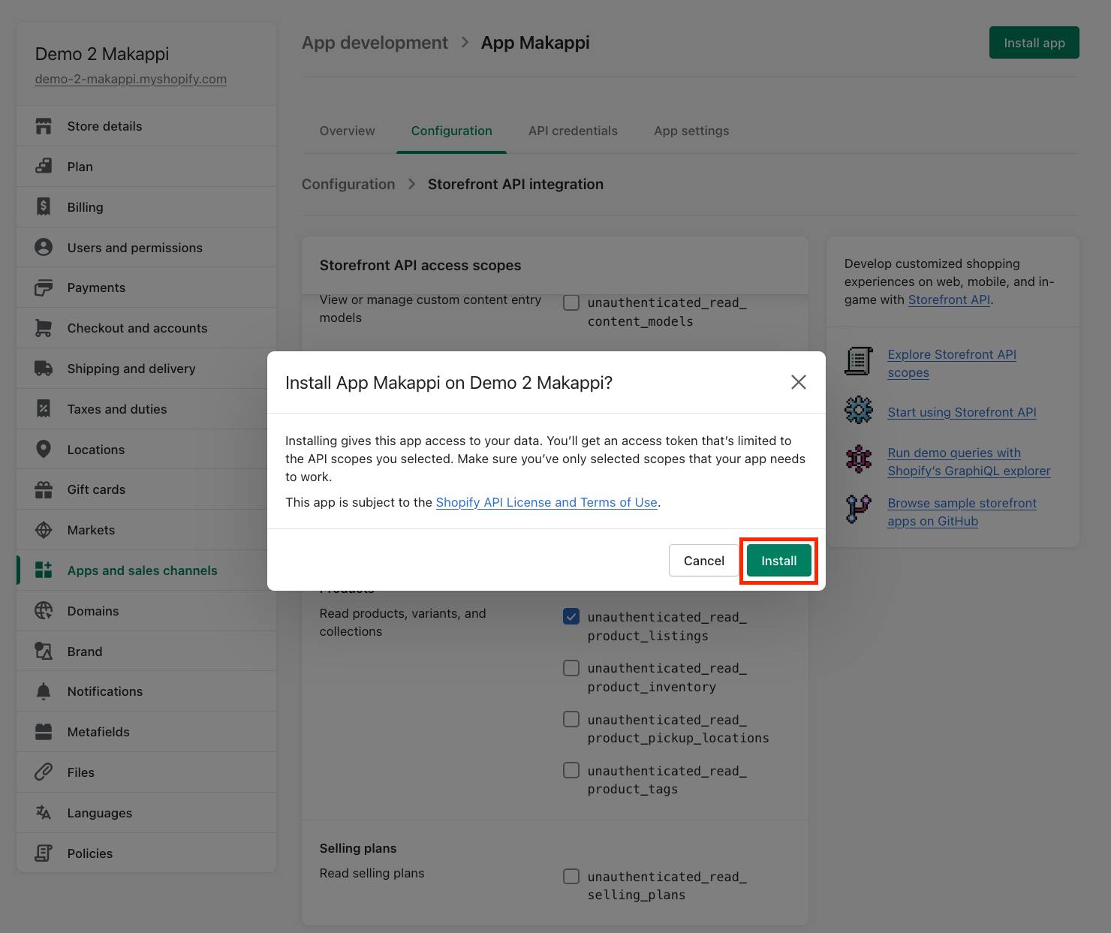Click the Locations pin icon
The width and height of the screenshot is (1111, 933).
tap(44, 449)
